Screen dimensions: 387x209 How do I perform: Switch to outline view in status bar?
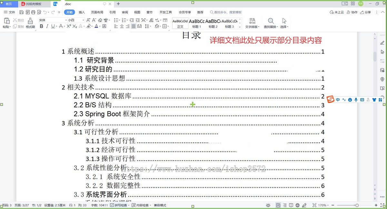pyautogui.click(x=285, y=205)
